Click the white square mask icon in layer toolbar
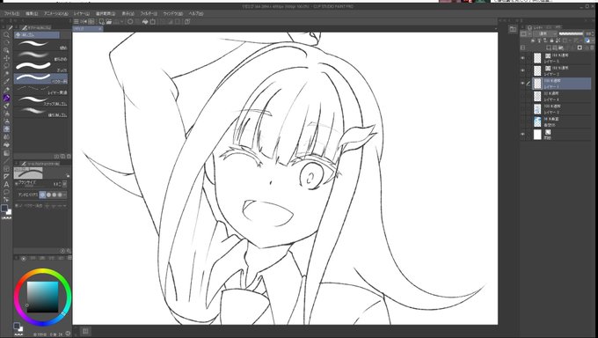 (580, 48)
